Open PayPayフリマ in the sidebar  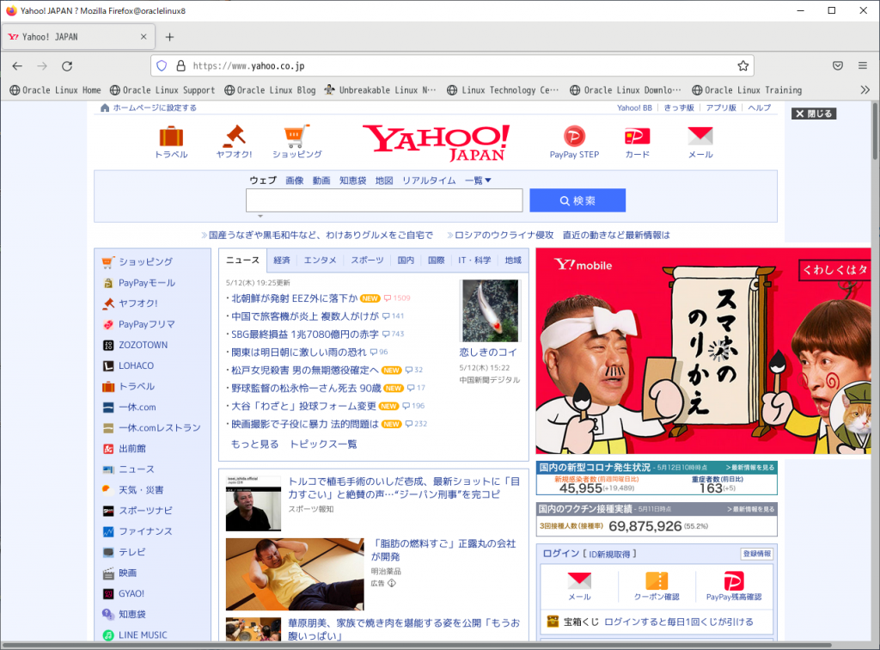pyautogui.click(x=146, y=324)
